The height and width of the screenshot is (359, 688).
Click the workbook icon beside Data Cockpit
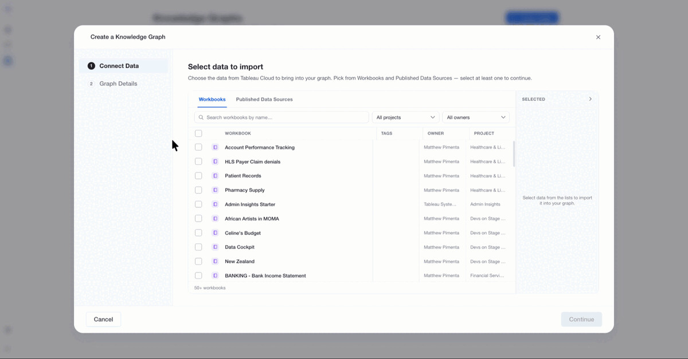[x=216, y=247]
